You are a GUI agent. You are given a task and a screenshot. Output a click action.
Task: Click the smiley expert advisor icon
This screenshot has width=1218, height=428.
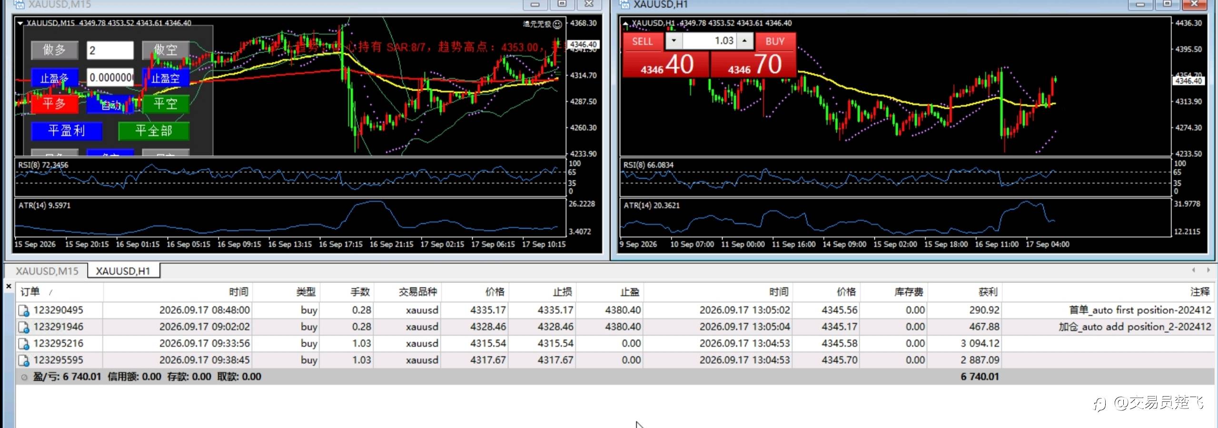[557, 24]
